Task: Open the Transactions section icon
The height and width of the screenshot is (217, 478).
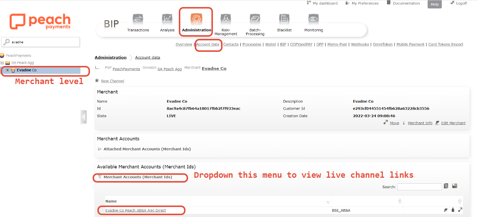Action: [x=138, y=19]
